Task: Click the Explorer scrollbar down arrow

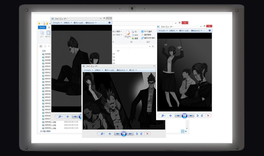Action: pos(187,128)
